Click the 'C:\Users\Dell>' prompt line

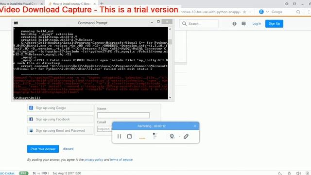[x=27, y=98]
